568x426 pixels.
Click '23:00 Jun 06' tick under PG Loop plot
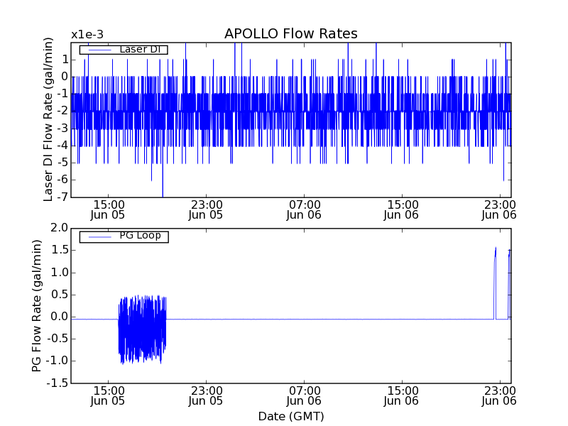[x=499, y=396]
